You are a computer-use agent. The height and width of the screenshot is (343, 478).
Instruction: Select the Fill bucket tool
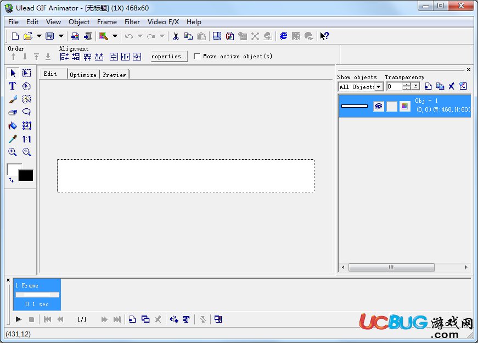pyautogui.click(x=13, y=125)
